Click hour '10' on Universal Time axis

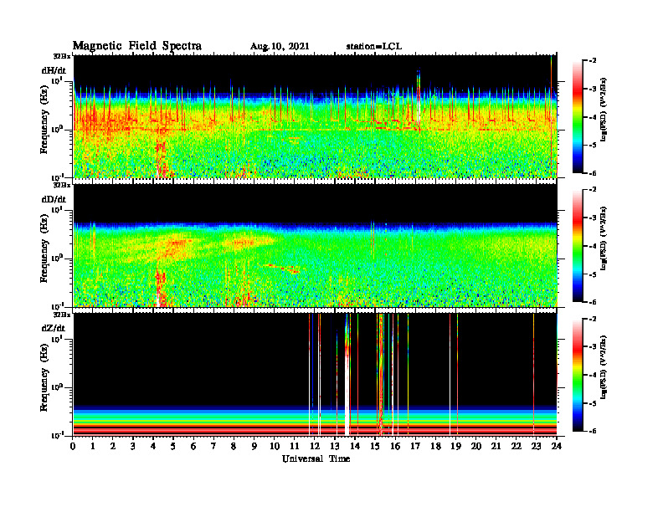(274, 446)
